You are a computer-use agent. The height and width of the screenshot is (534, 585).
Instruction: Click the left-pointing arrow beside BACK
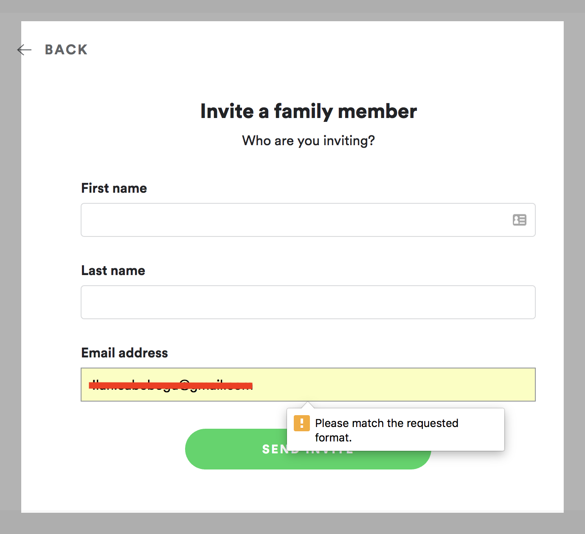coord(24,50)
